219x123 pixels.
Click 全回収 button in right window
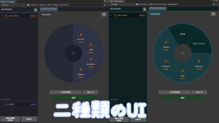tap(138, 119)
